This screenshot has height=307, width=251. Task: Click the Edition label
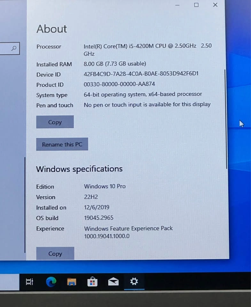pos(45,186)
